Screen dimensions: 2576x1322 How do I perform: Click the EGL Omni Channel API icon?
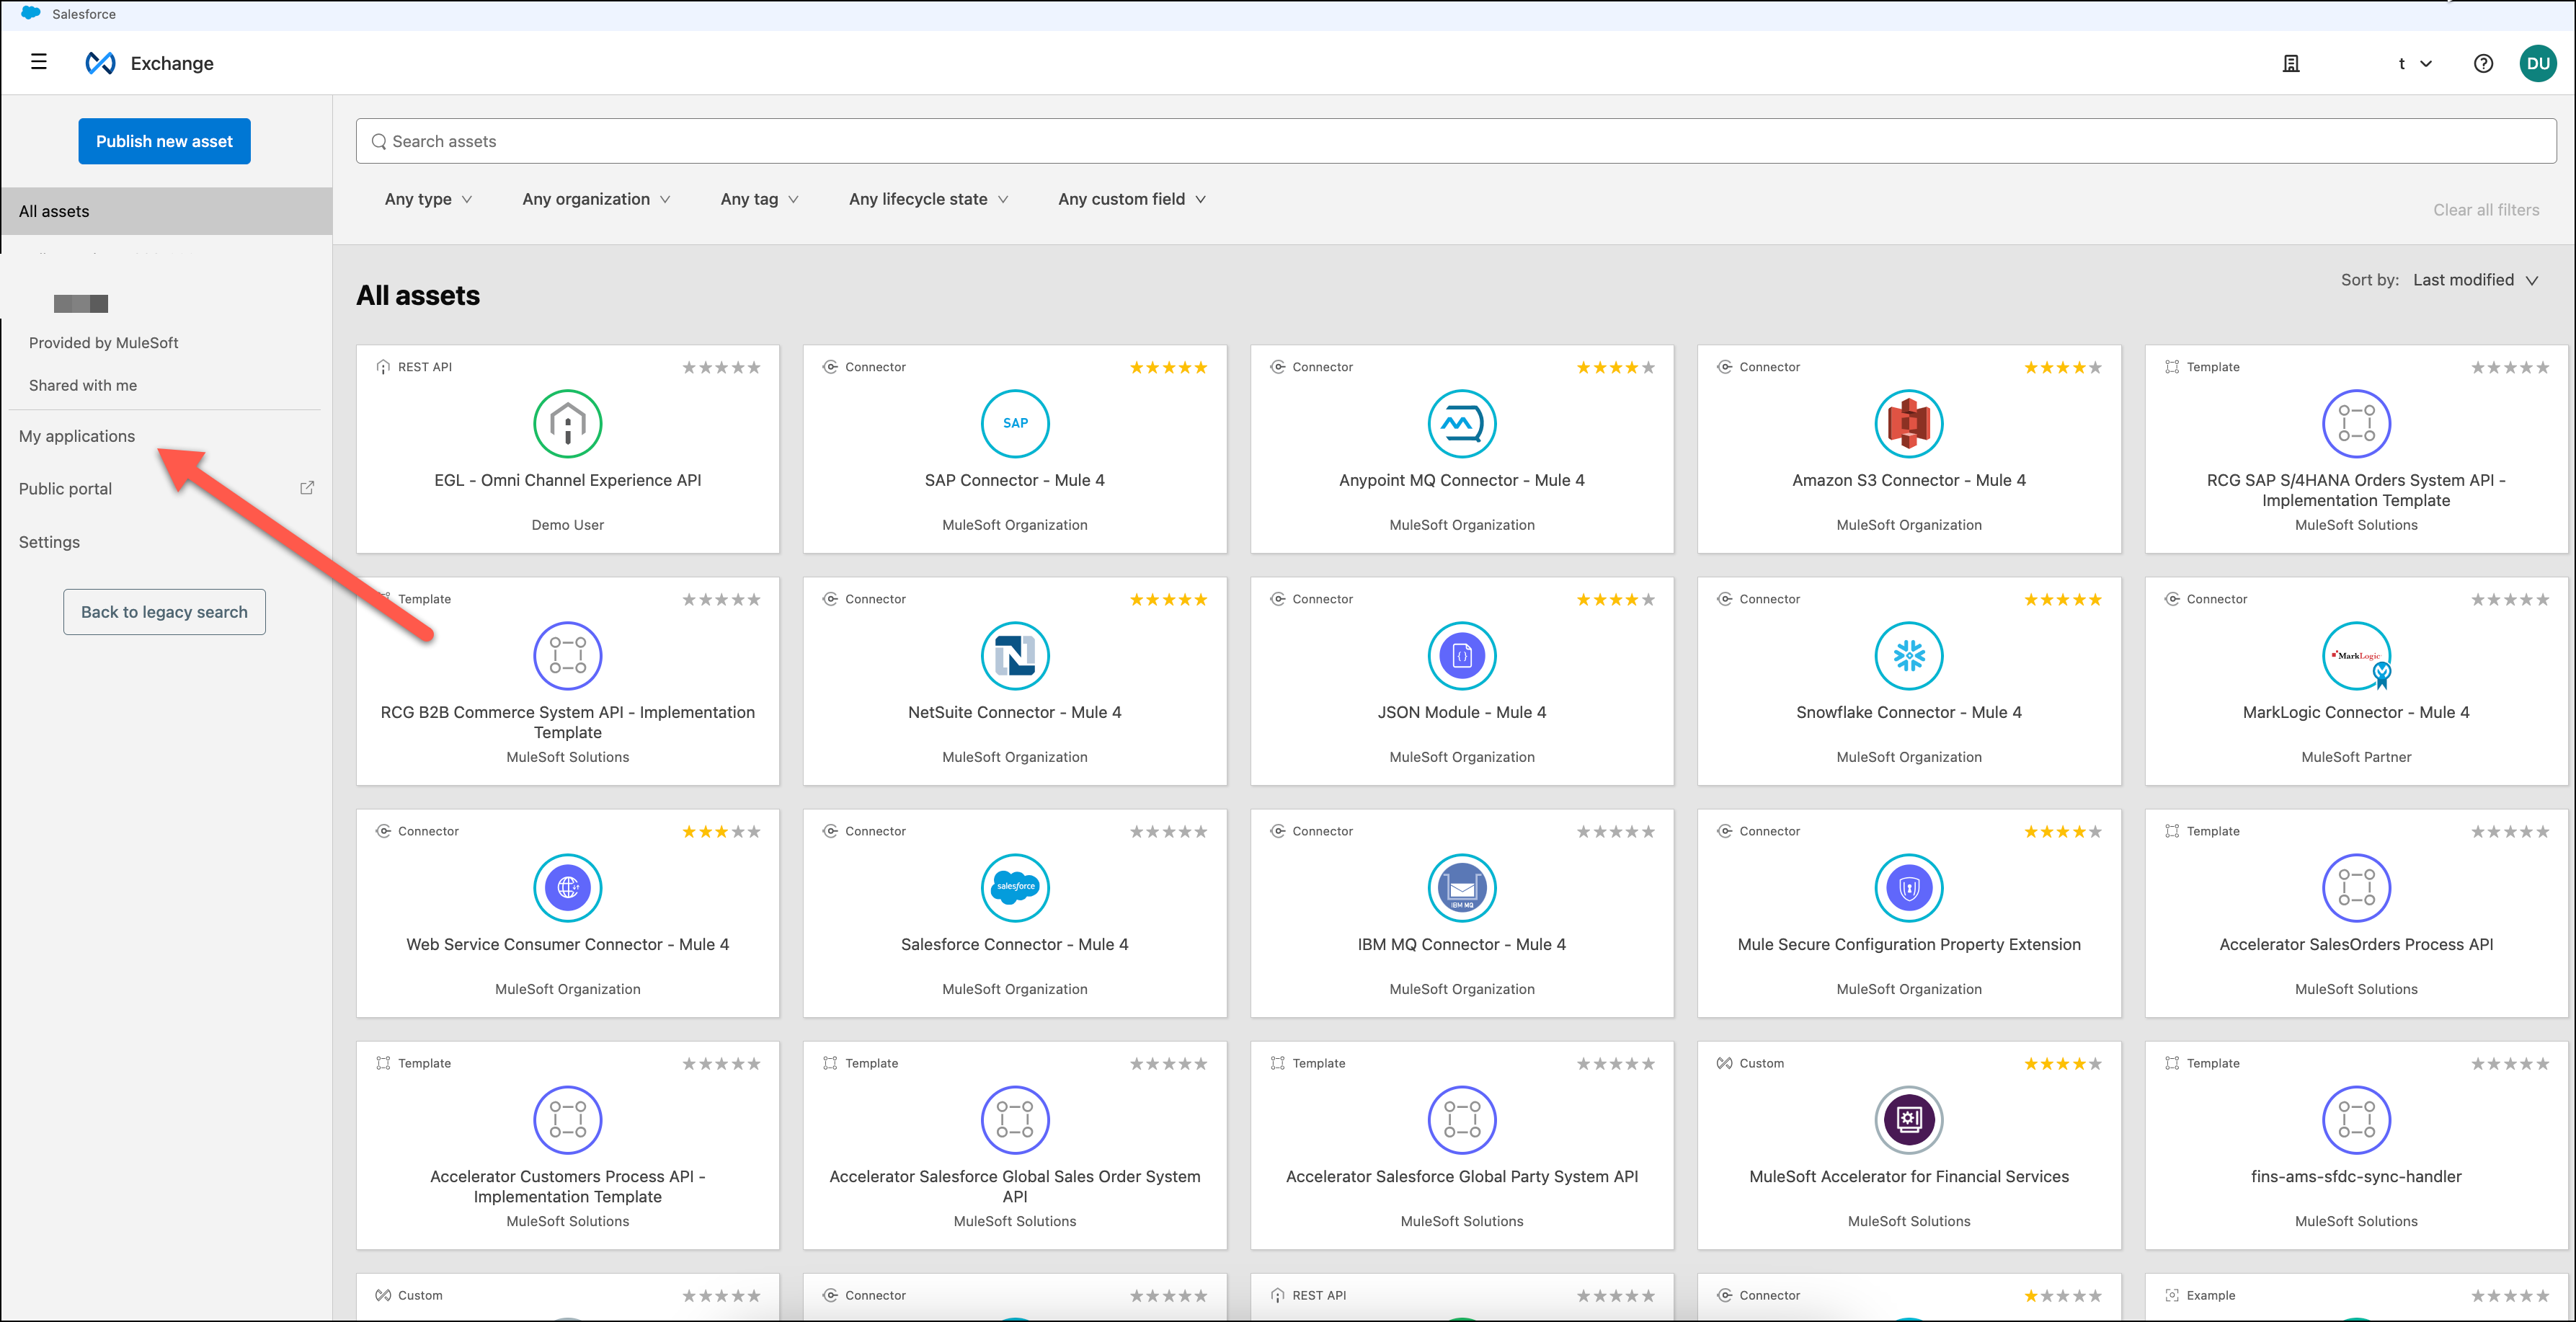point(568,423)
